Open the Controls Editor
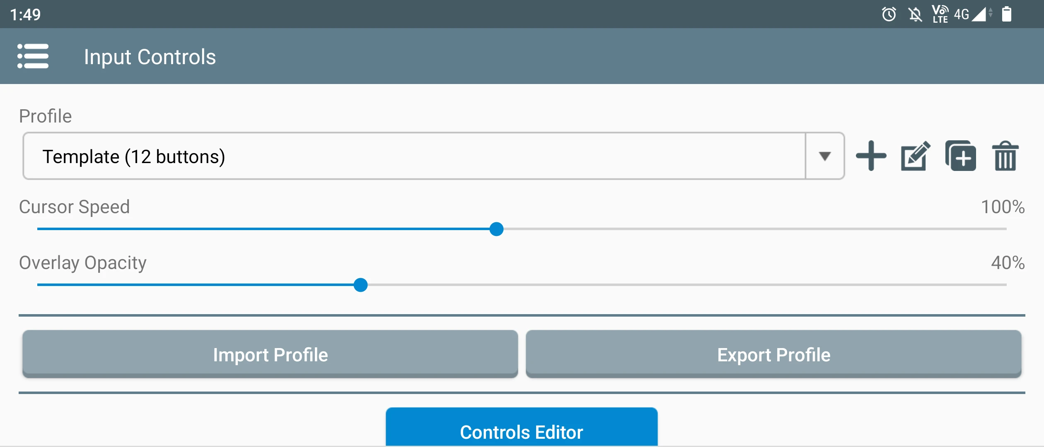The width and height of the screenshot is (1044, 447). [x=522, y=430]
